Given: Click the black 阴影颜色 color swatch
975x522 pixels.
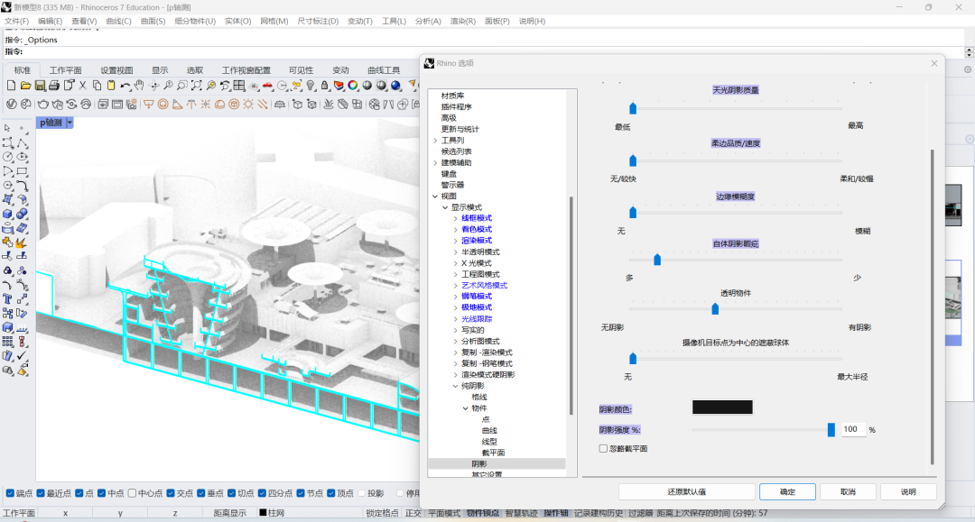Looking at the screenshot, I should 722,408.
